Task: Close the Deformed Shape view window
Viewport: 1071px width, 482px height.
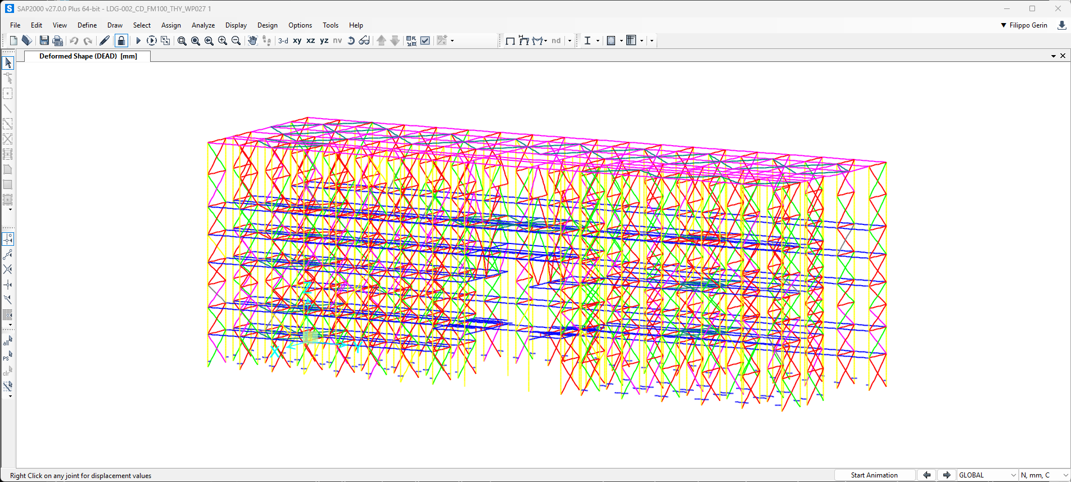Action: pos(1063,56)
